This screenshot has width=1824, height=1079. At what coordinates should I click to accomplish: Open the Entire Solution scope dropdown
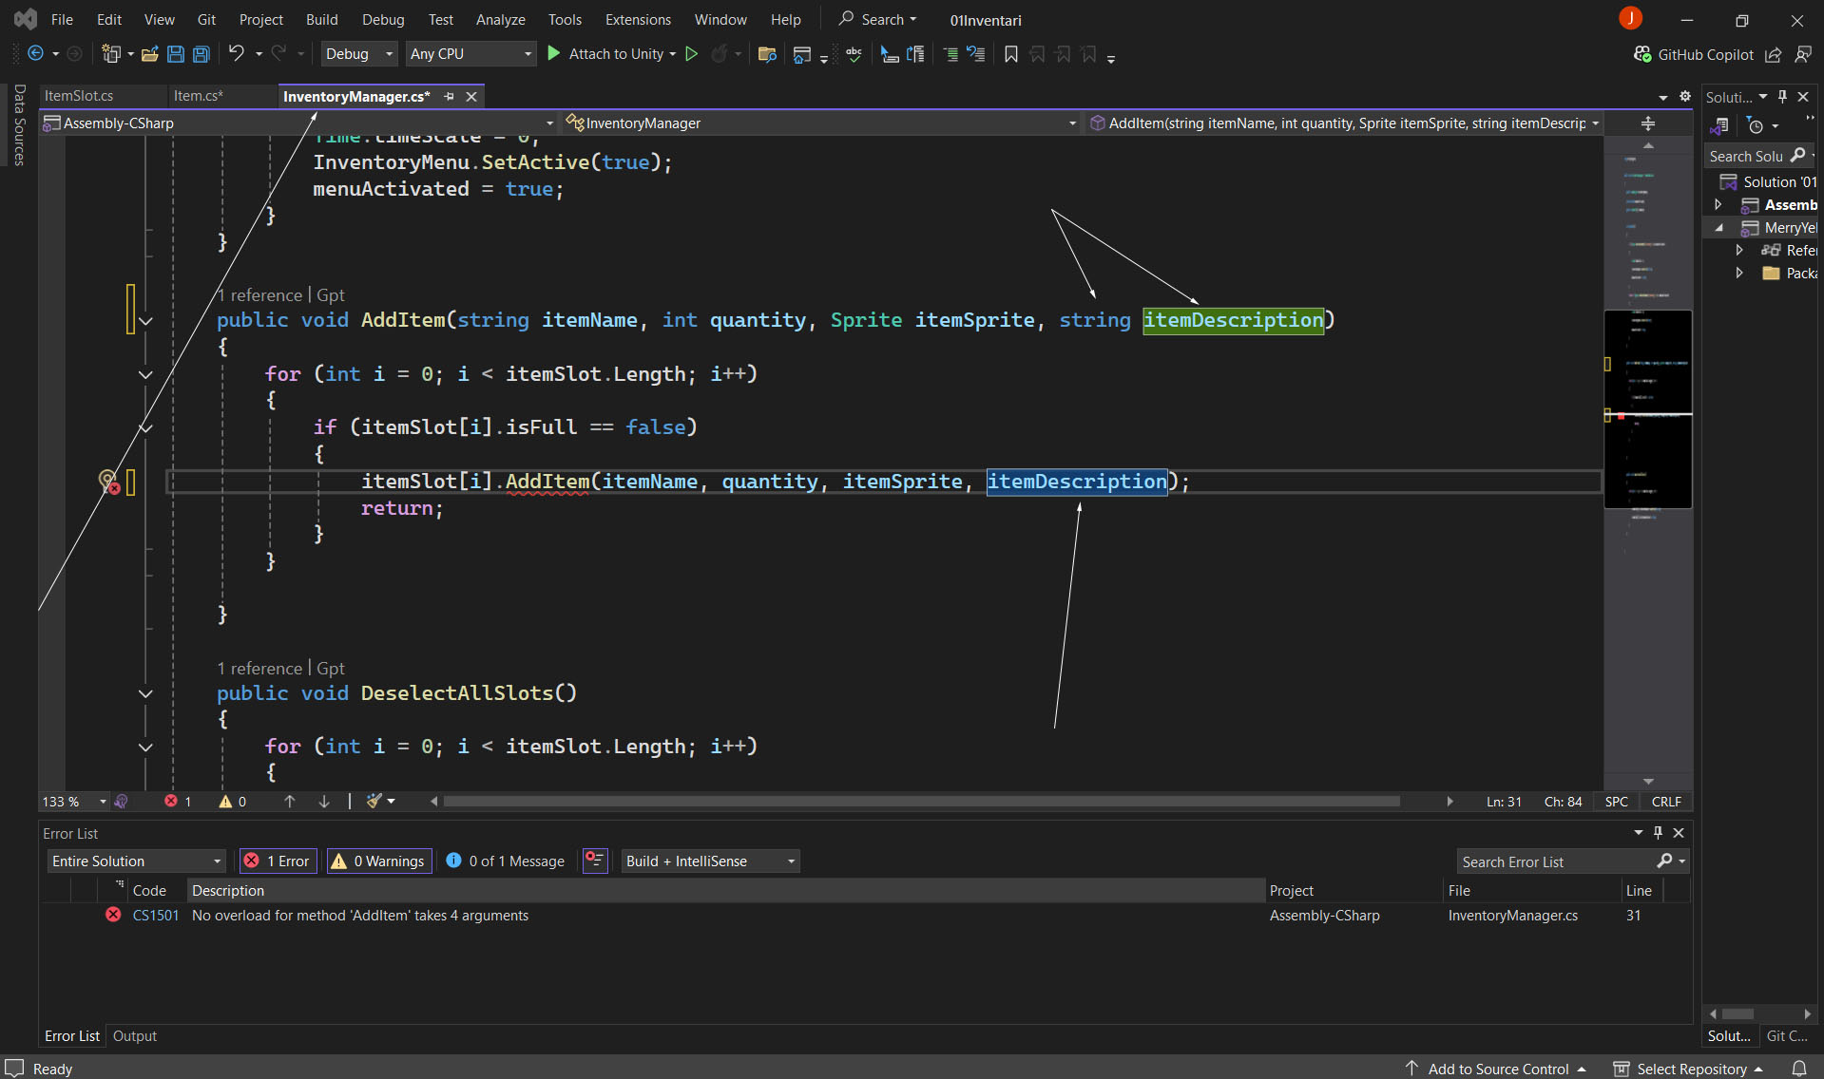[136, 861]
